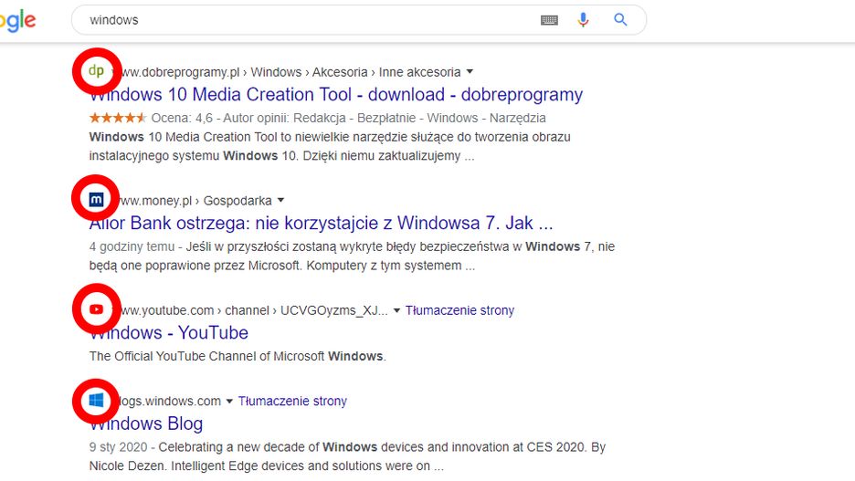Open the Alior Bank ostrzega article
The width and height of the screenshot is (855, 481).
click(x=322, y=223)
